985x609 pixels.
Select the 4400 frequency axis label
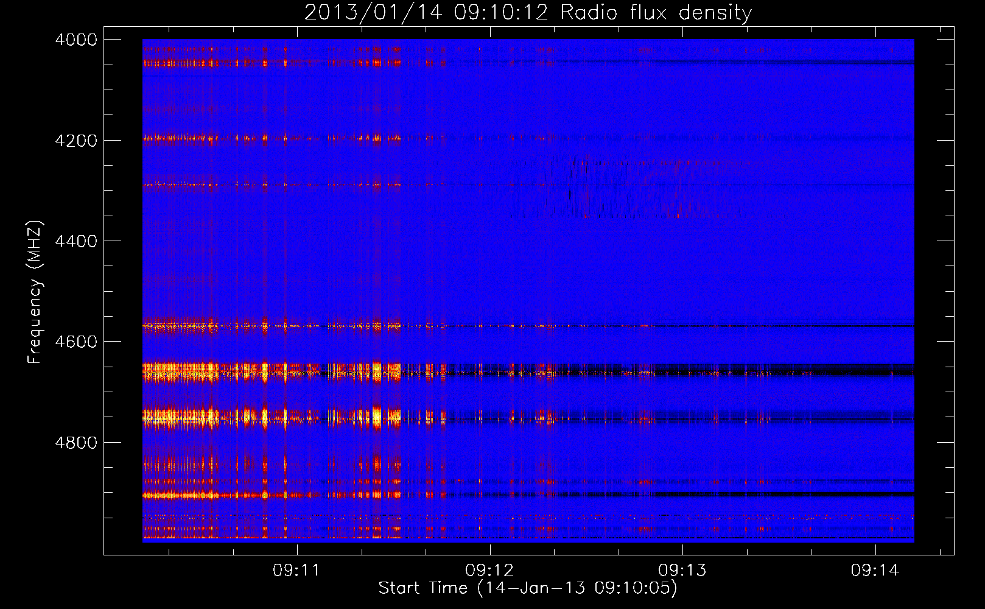point(76,241)
